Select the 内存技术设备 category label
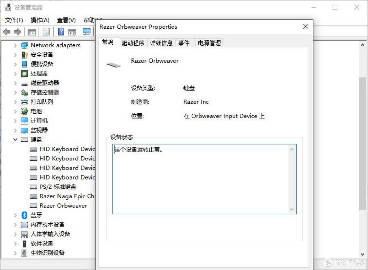 coord(48,224)
